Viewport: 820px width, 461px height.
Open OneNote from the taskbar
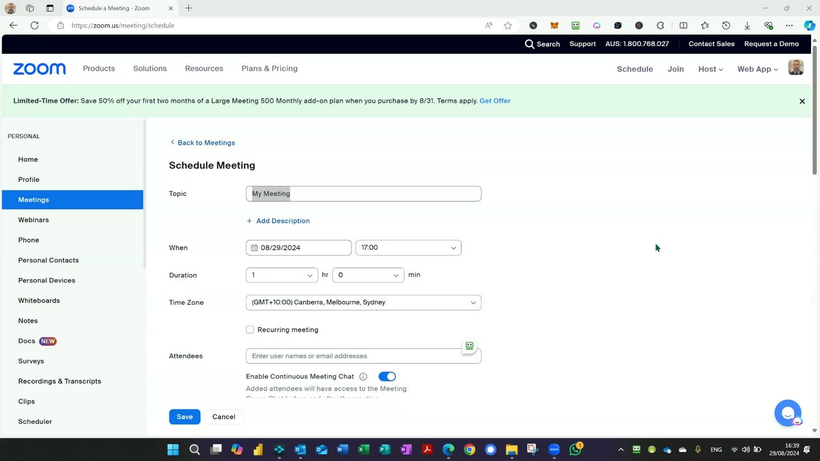(x=406, y=449)
